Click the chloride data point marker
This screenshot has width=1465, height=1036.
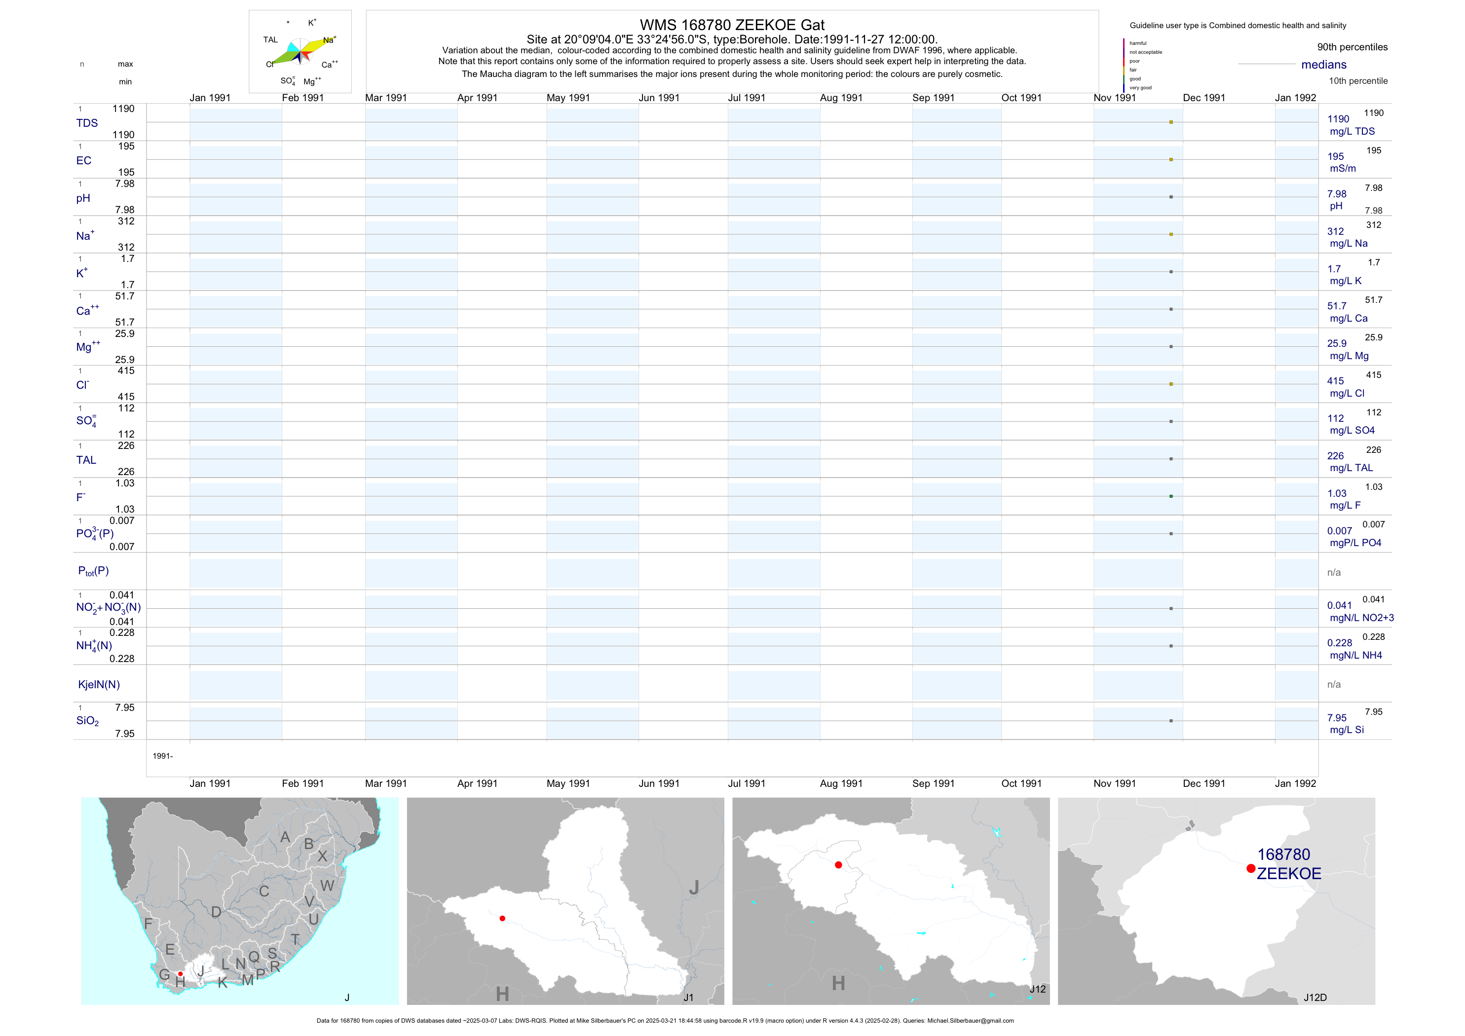coord(1171,384)
